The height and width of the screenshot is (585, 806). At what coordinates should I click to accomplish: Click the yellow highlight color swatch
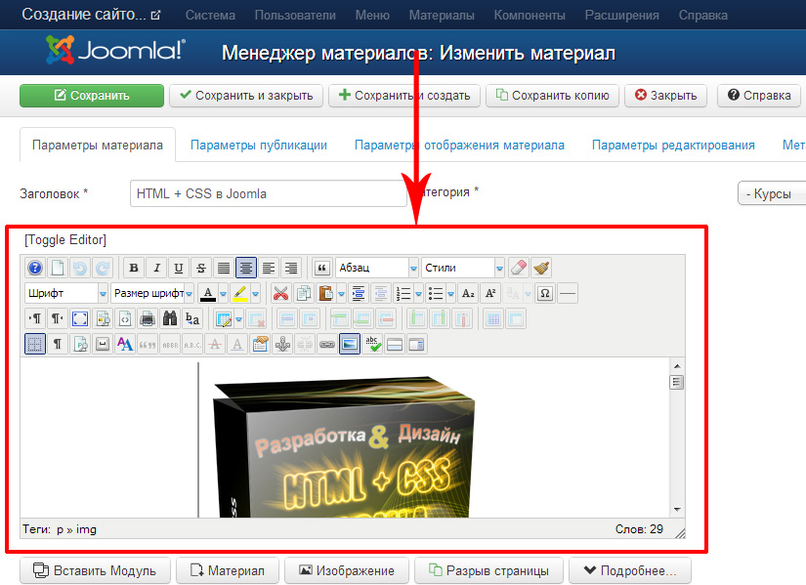(238, 293)
